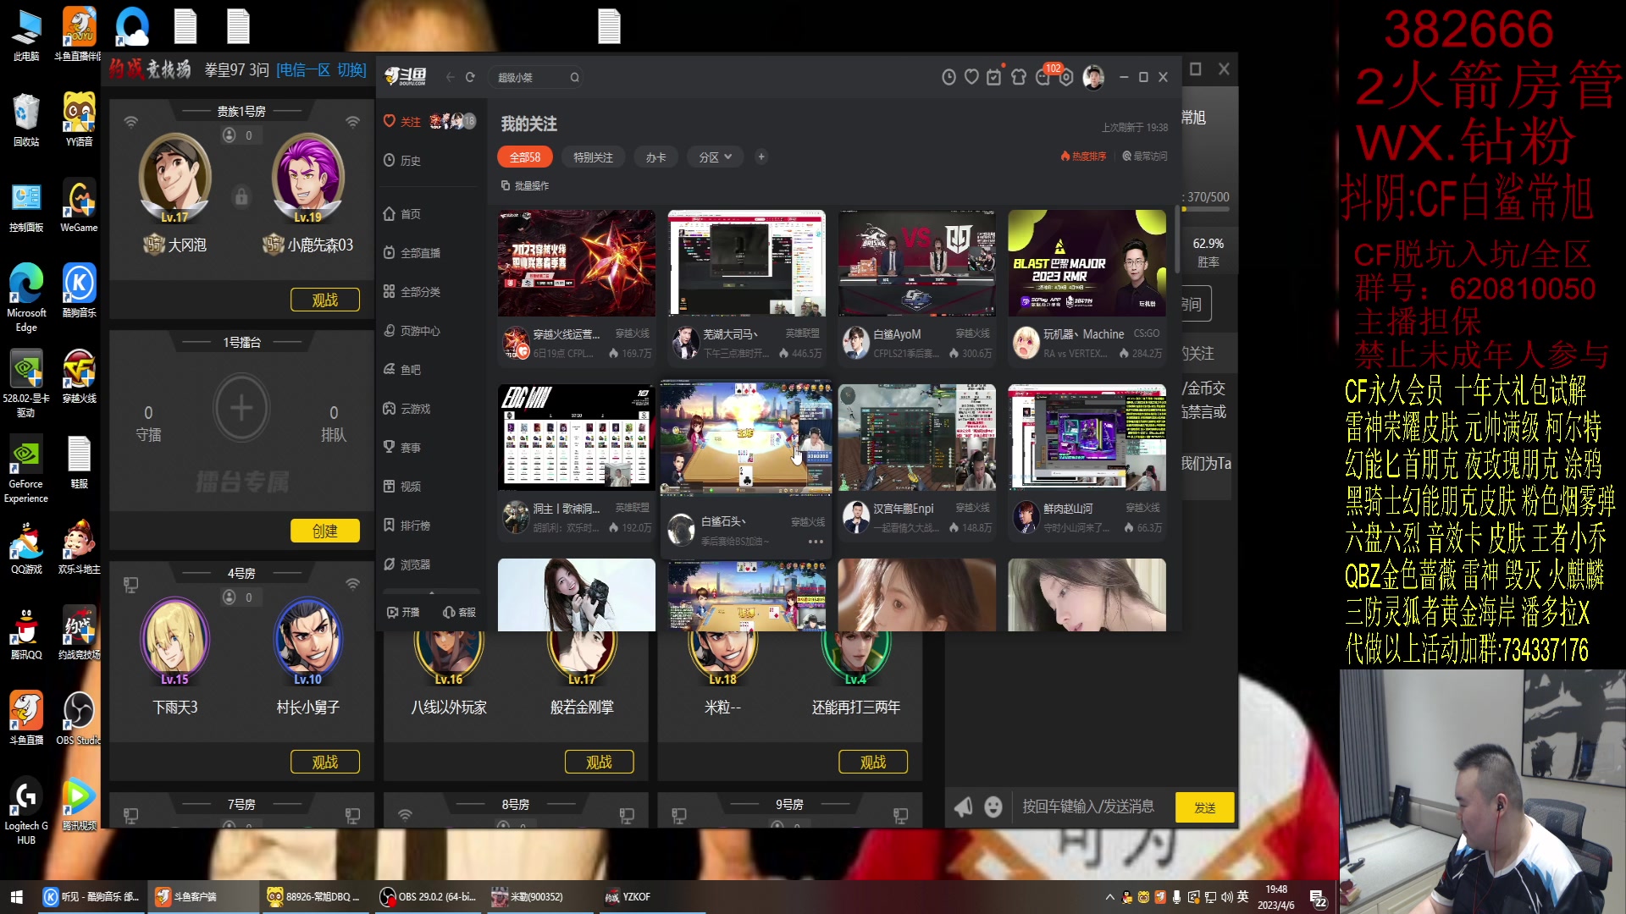
Task: Click 观战 under 下雨天3 room
Action: tap(324, 762)
